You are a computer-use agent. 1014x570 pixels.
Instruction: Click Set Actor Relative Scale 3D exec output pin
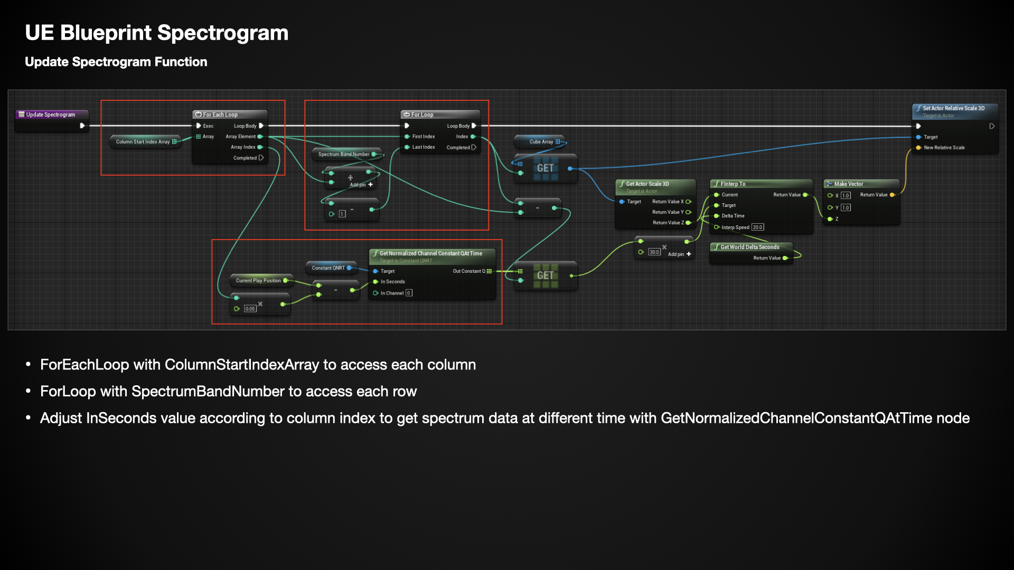click(x=992, y=126)
